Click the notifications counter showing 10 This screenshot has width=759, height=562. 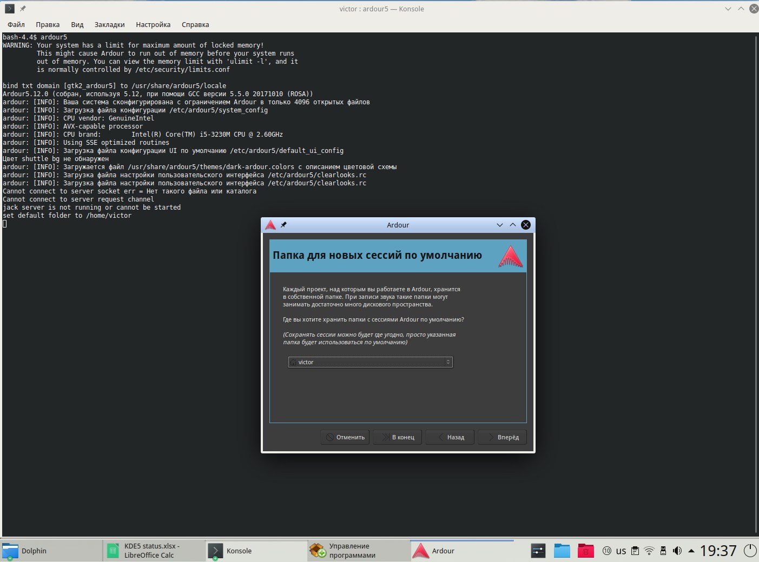pos(607,551)
